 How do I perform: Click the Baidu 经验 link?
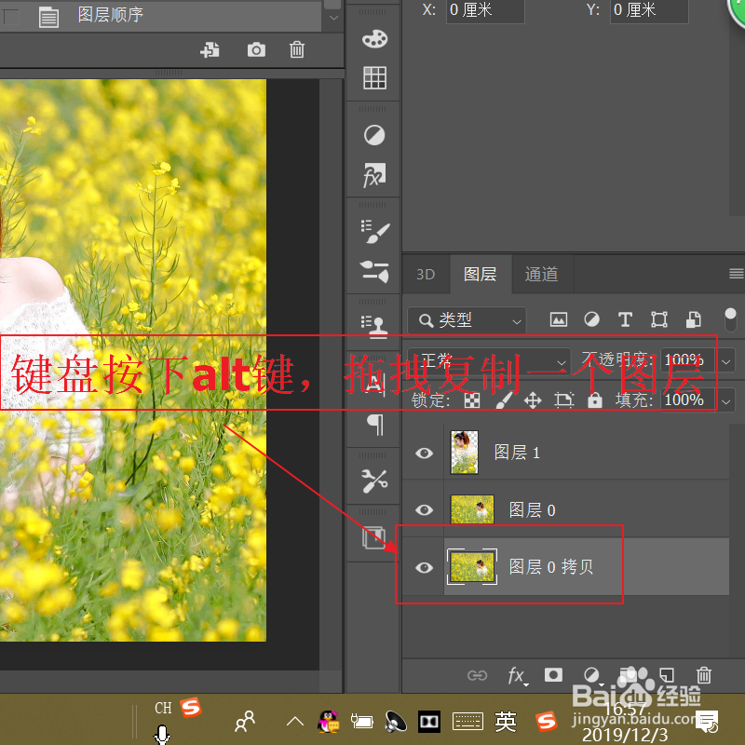coord(637,693)
